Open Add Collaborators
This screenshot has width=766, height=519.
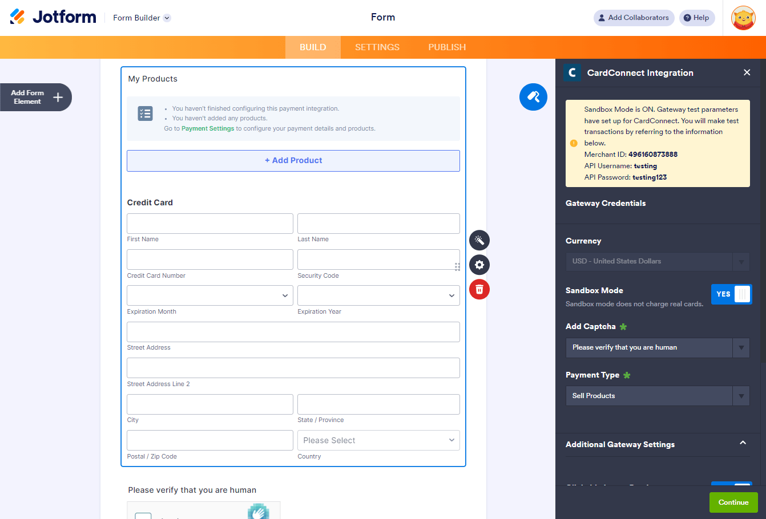[x=634, y=18]
